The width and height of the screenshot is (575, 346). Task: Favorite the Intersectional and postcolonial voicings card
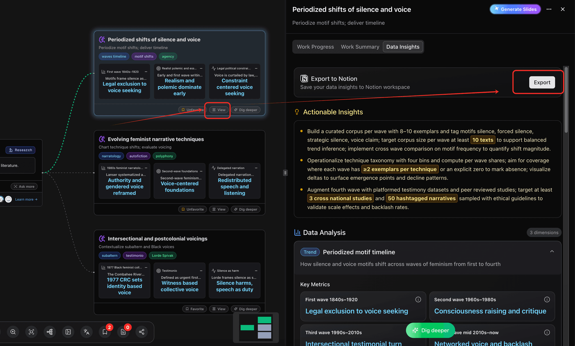point(195,309)
